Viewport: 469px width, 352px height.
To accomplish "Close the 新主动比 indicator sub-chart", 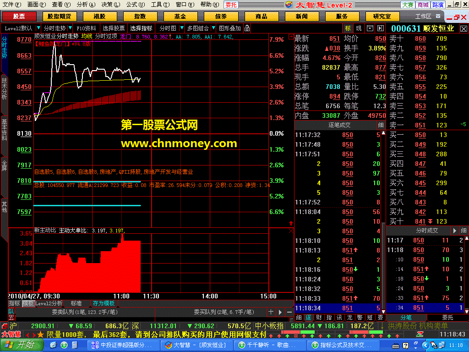I will [x=291, y=231].
